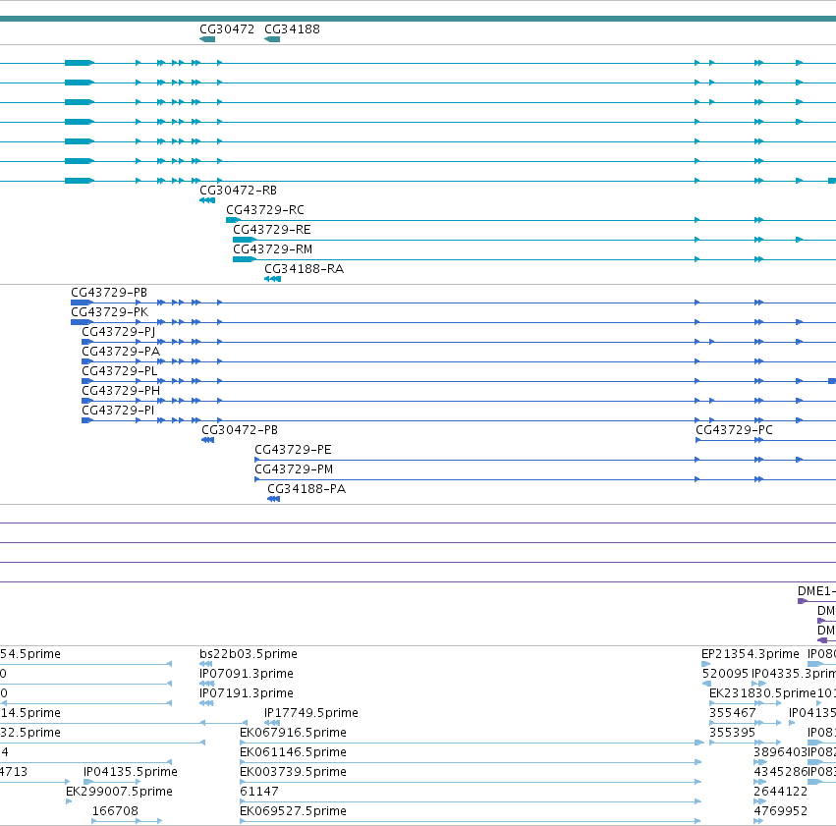The width and height of the screenshot is (836, 826).
Task: Select EST EK069527.5prime label
Action: click(x=294, y=811)
